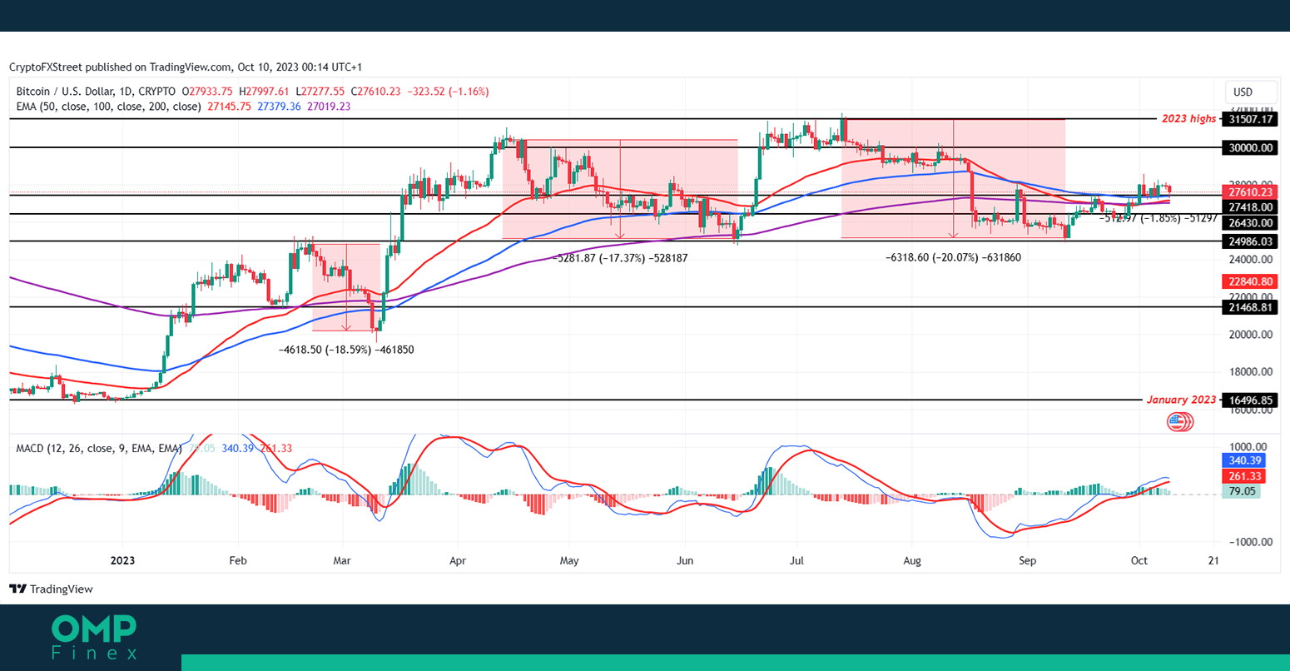Click the −4618.50 (−18.59%) measurement label
1290x671 pixels.
346,350
